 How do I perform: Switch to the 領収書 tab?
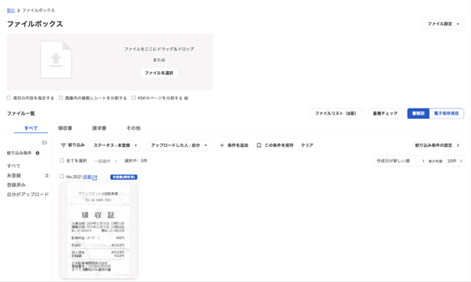(65, 128)
